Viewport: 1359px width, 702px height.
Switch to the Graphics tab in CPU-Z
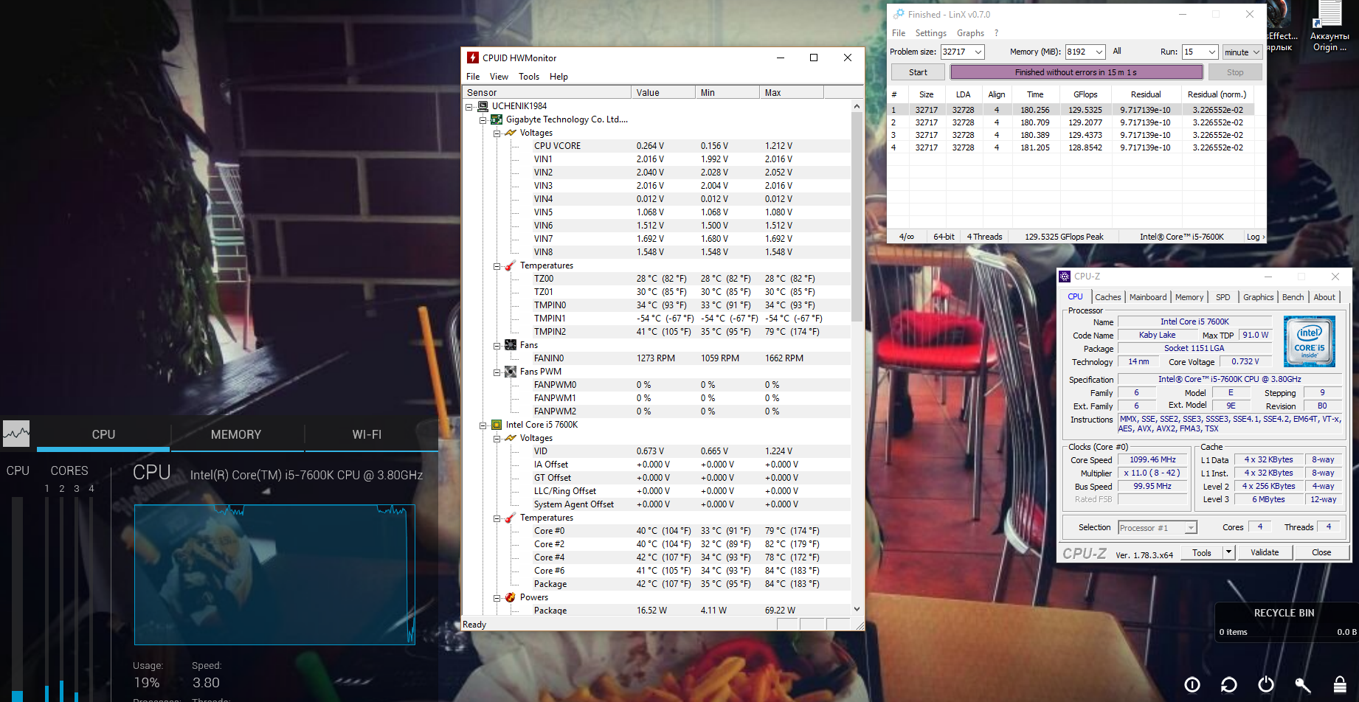coord(1258,297)
